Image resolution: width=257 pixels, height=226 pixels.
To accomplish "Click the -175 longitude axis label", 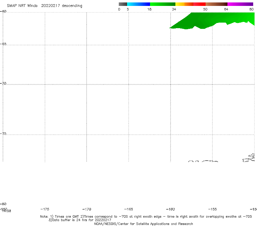I will [45, 209].
